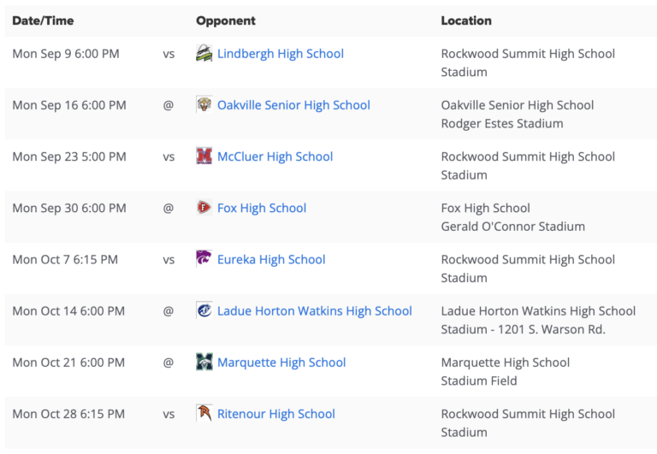Open the Oakville Senior High School link
The image size is (657, 454).
(293, 105)
